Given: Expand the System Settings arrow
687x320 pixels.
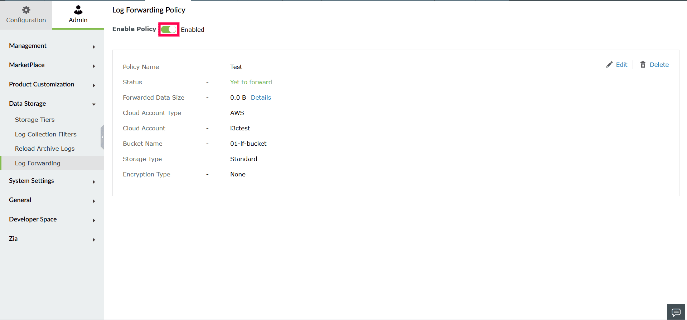Looking at the screenshot, I should pyautogui.click(x=94, y=182).
